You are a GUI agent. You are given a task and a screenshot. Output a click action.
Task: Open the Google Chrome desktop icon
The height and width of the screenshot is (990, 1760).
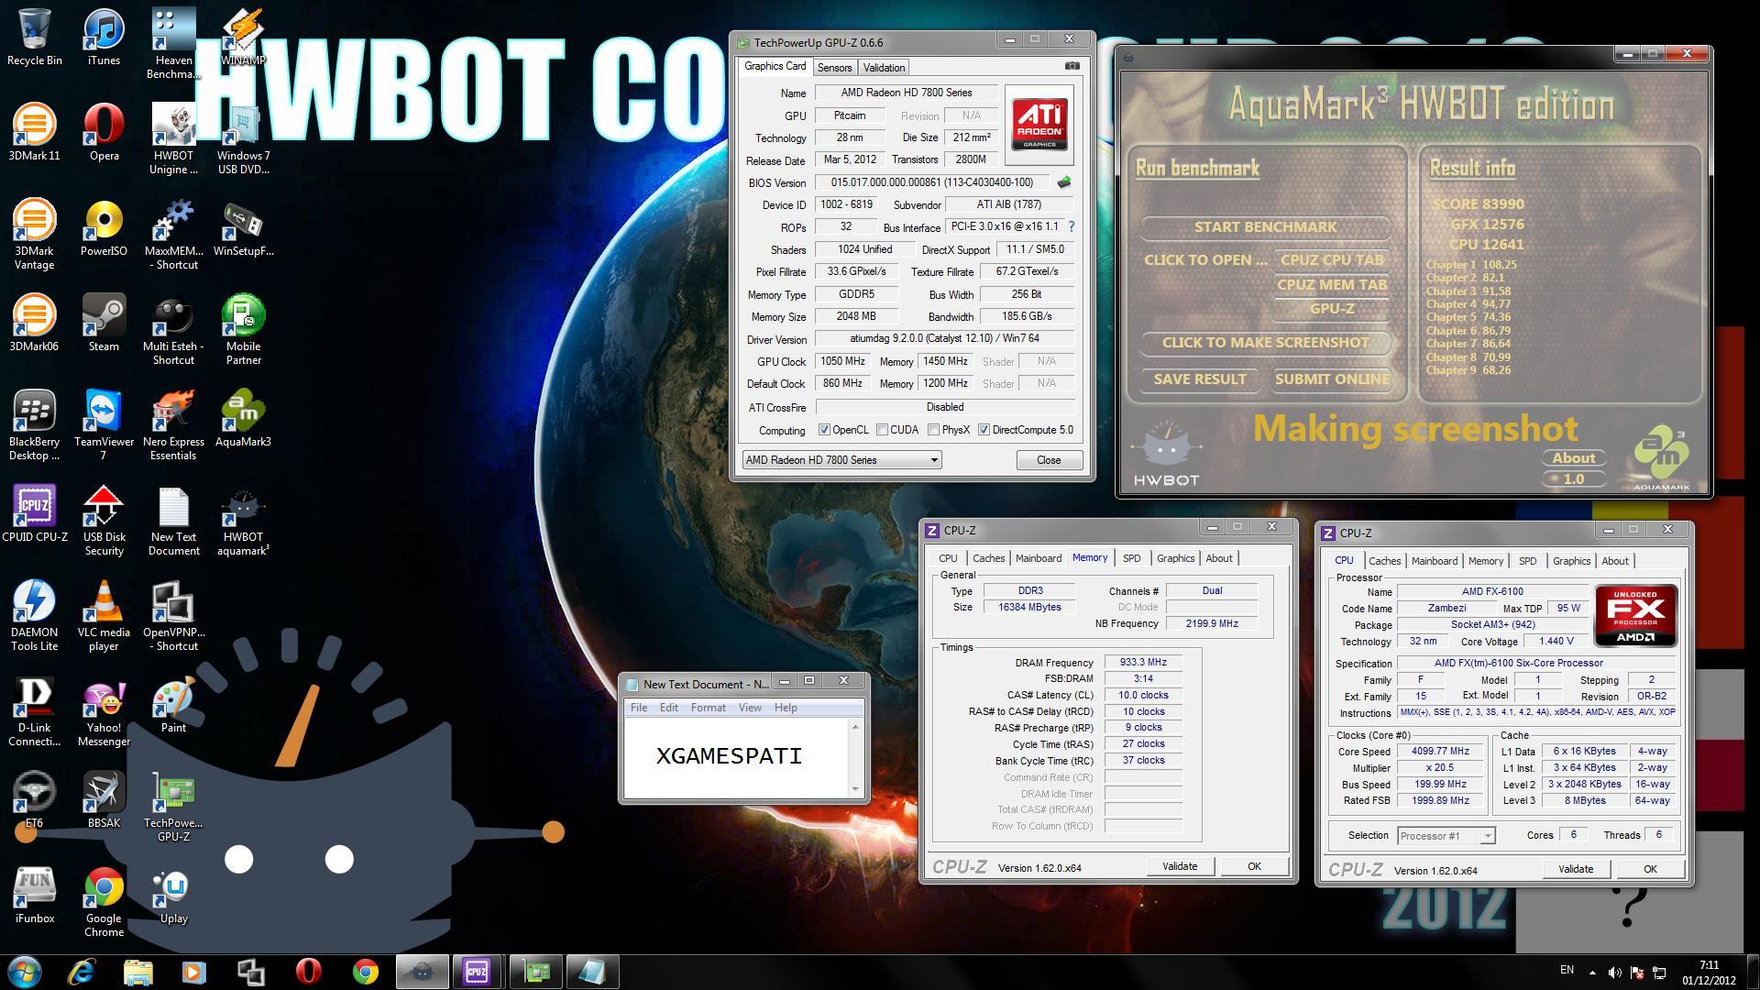(x=104, y=902)
